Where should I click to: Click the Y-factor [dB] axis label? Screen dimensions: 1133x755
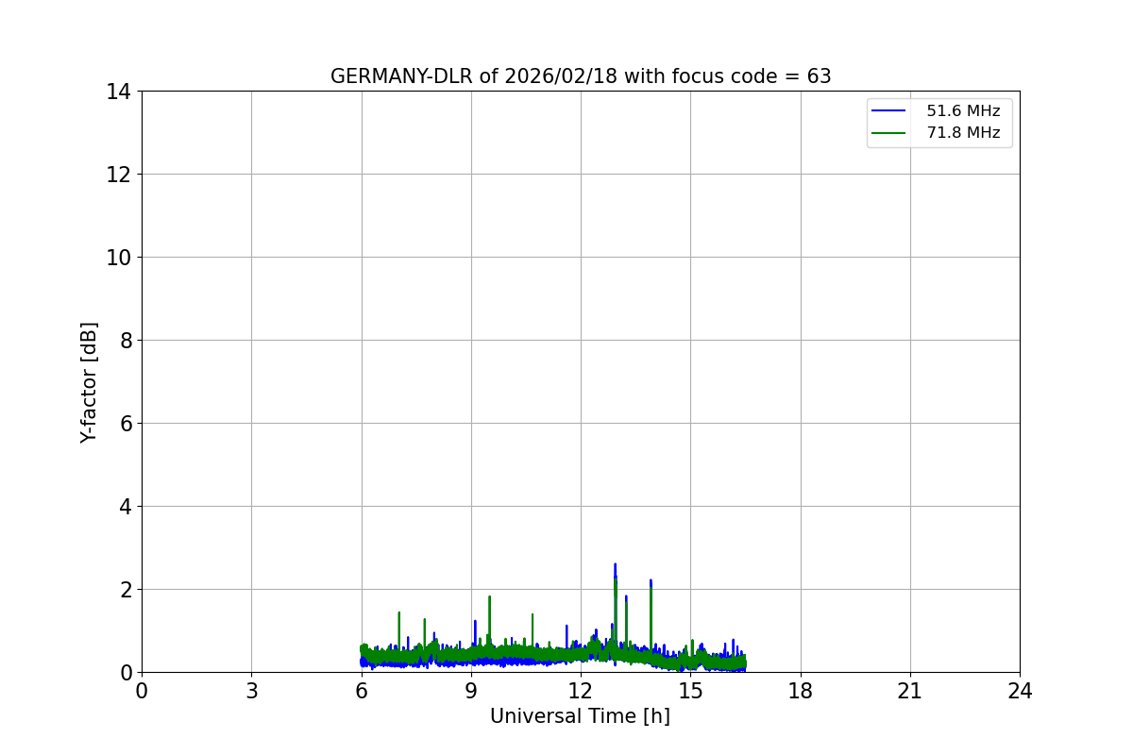[x=89, y=382]
